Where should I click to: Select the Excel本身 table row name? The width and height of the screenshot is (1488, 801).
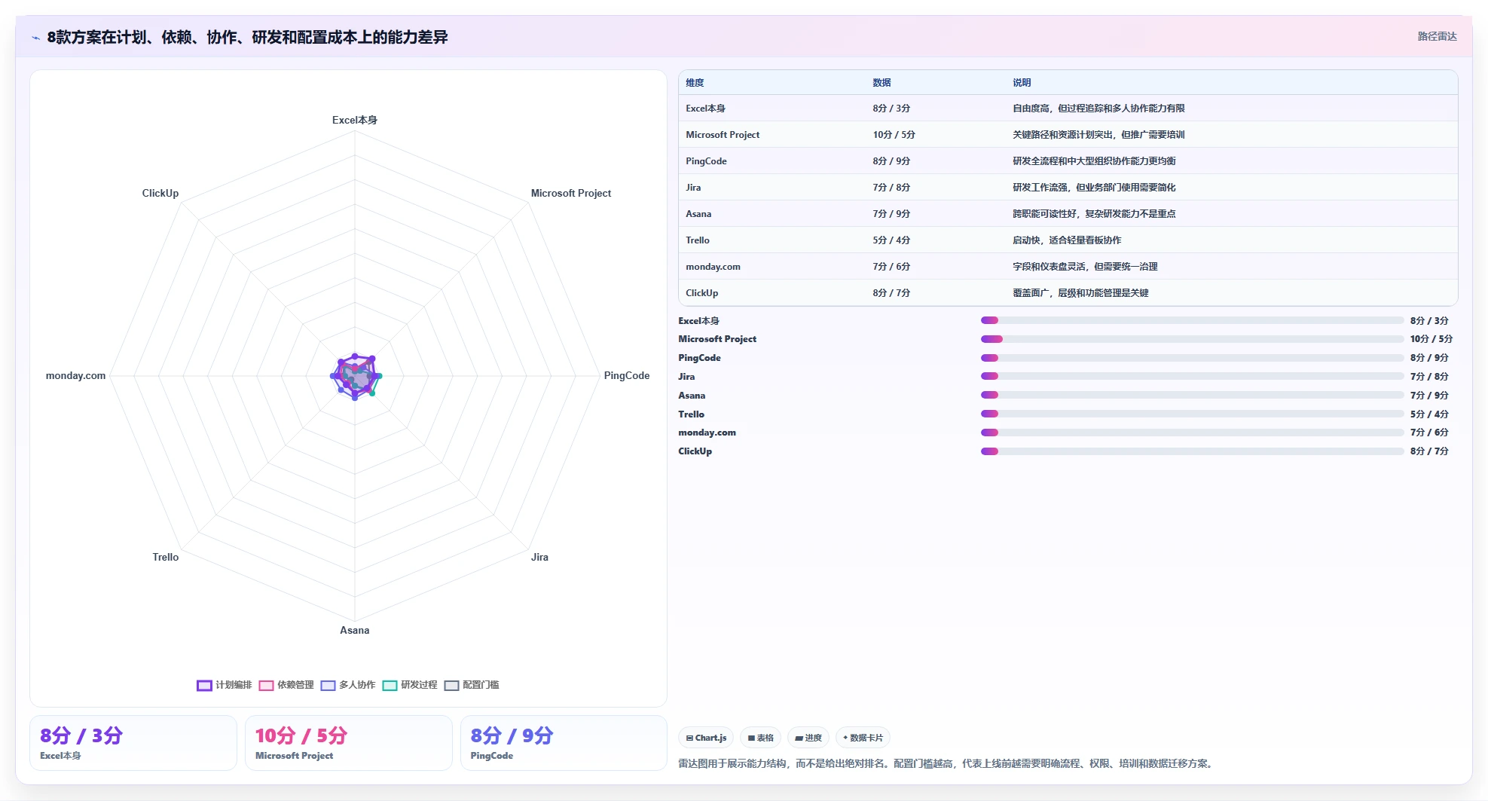click(x=705, y=109)
